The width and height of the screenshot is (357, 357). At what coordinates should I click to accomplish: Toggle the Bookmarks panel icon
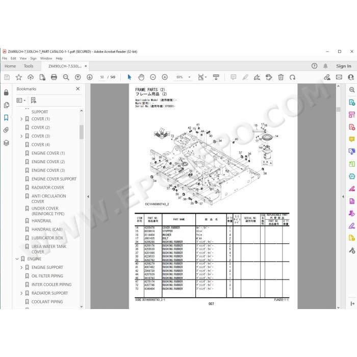point(6,117)
